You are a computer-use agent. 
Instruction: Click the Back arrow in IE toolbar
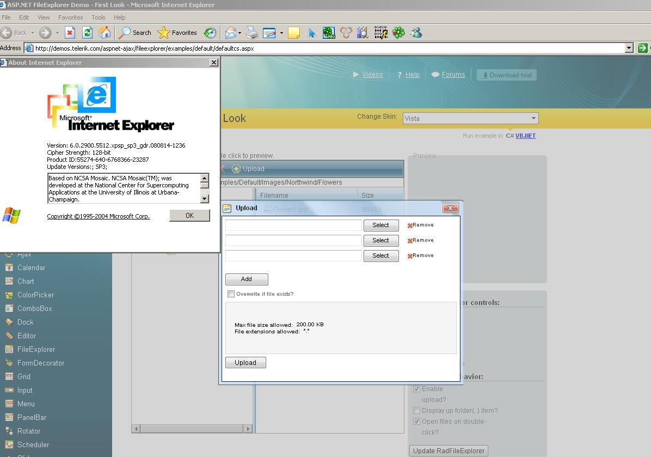click(x=6, y=32)
